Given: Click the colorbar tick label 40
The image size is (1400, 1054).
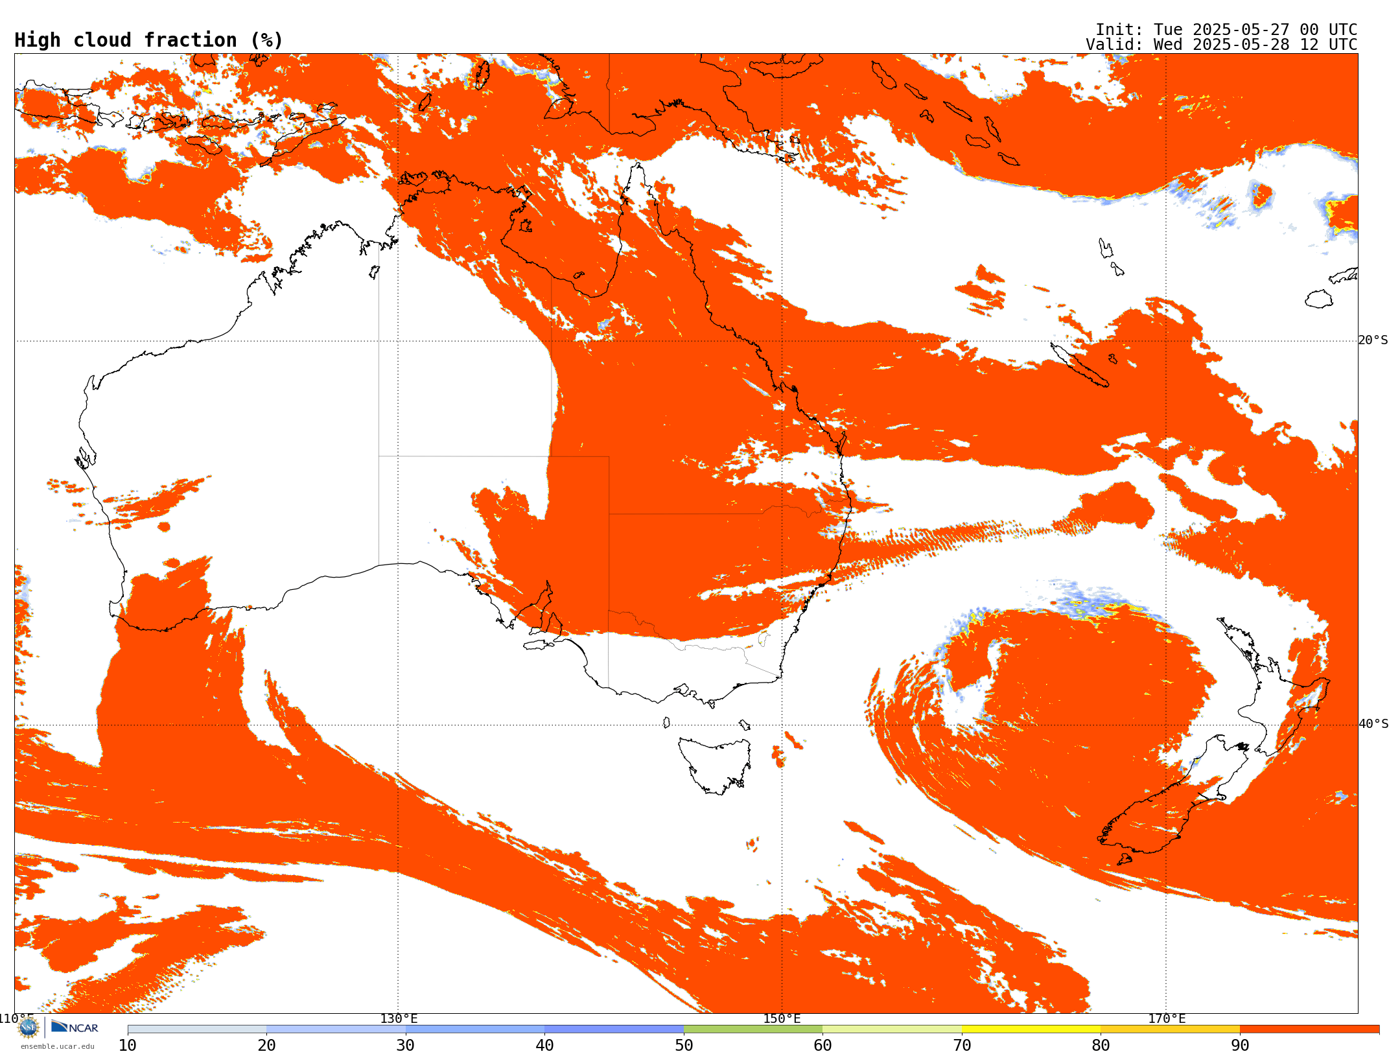Looking at the screenshot, I should point(544,1046).
